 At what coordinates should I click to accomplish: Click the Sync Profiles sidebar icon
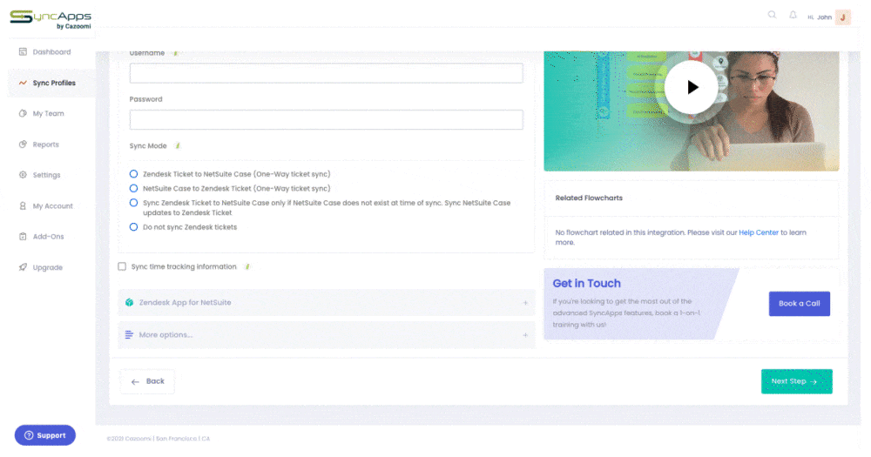23,83
